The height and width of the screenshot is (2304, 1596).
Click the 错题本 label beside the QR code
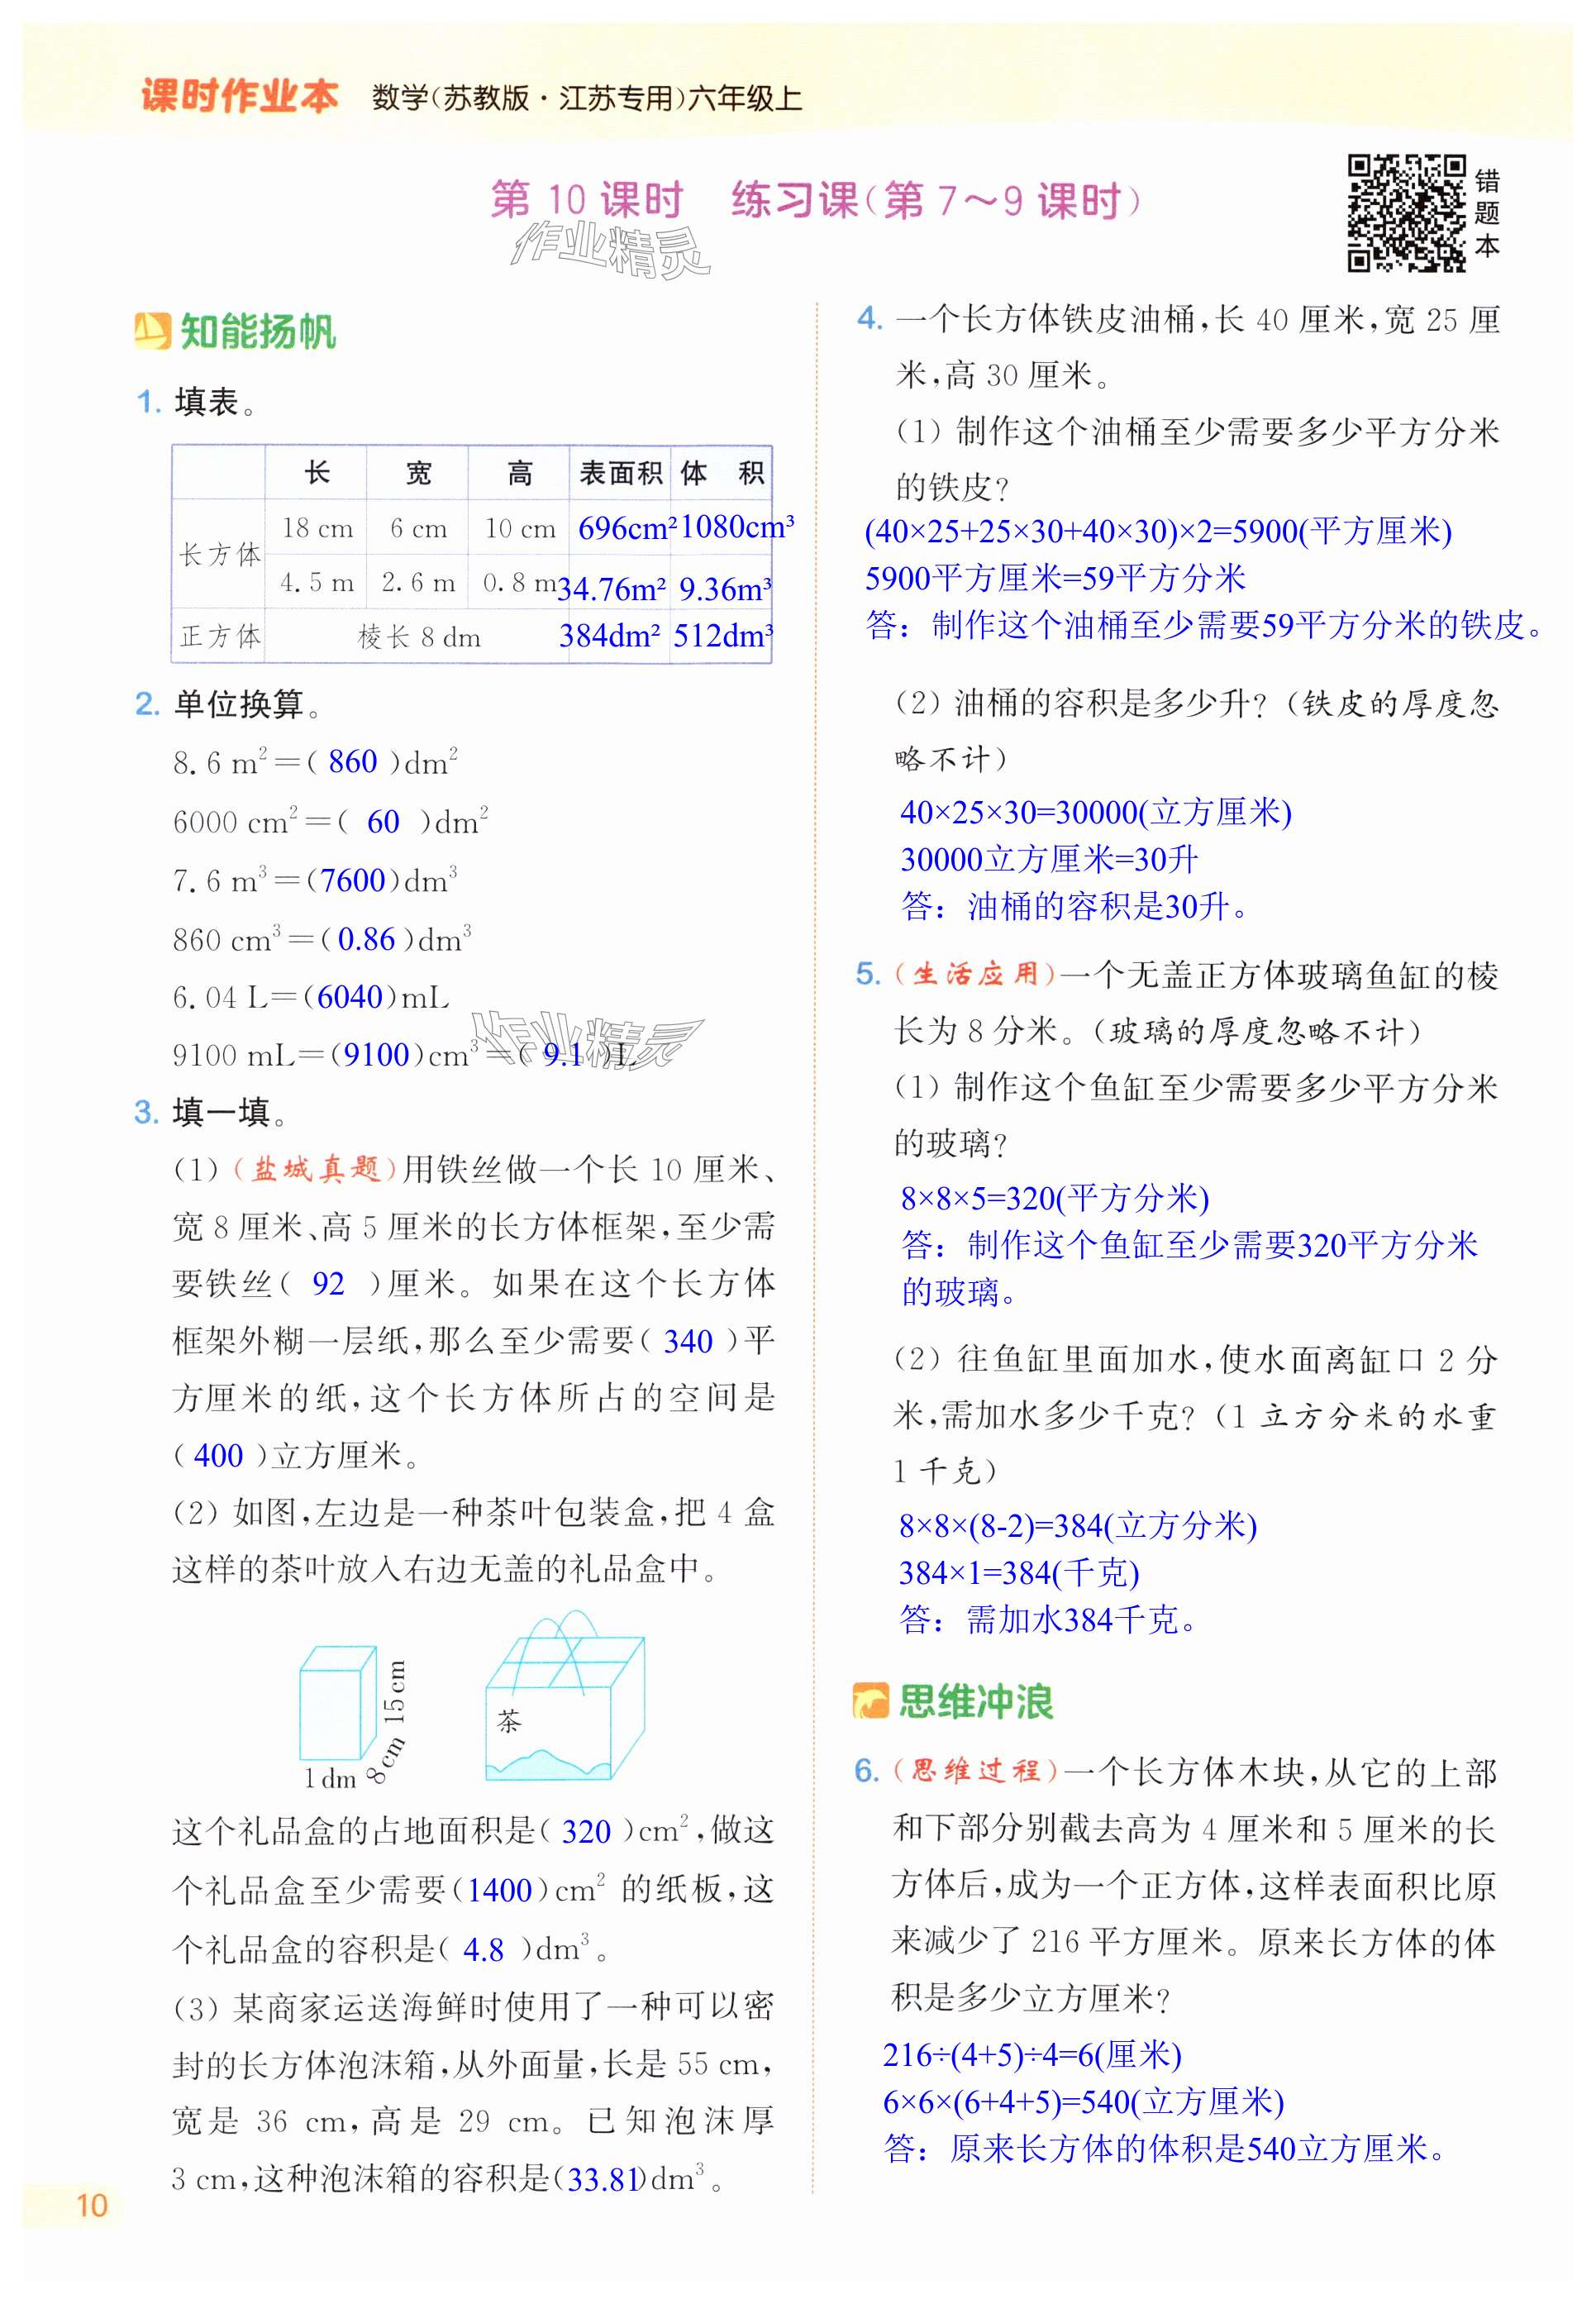[1486, 213]
